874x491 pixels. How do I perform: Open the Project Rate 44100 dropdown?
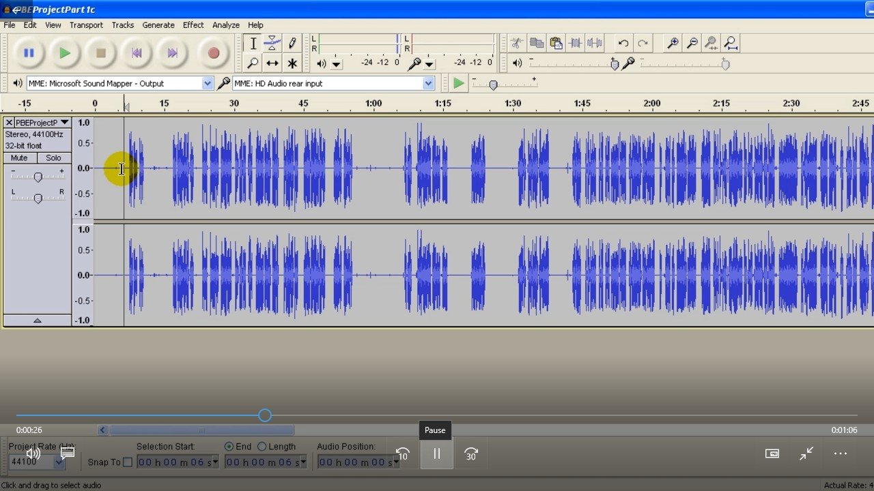click(59, 462)
